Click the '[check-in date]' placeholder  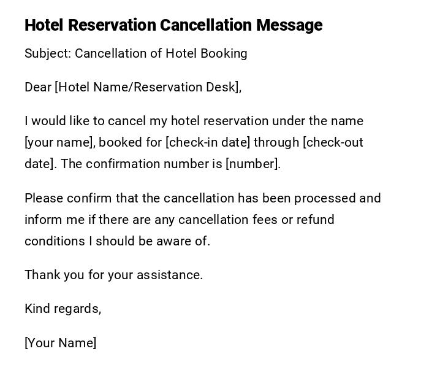point(208,142)
